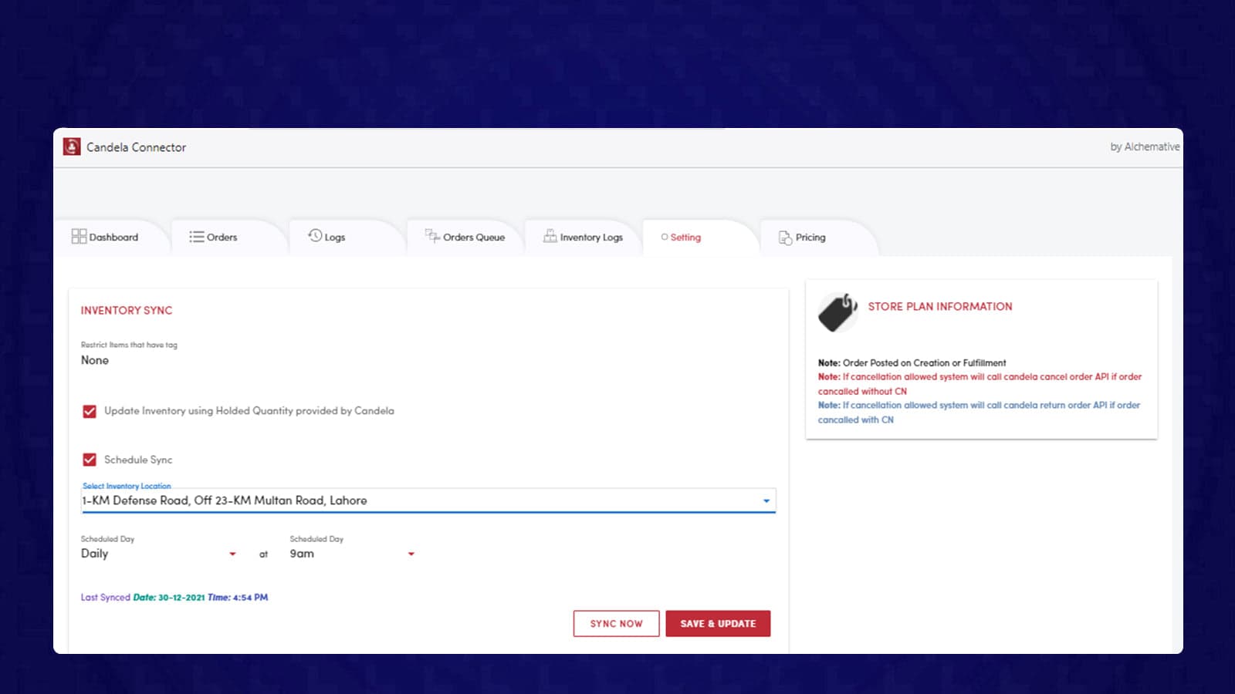Open the 9am time dropdown
The height and width of the screenshot is (694, 1235).
[x=411, y=554]
